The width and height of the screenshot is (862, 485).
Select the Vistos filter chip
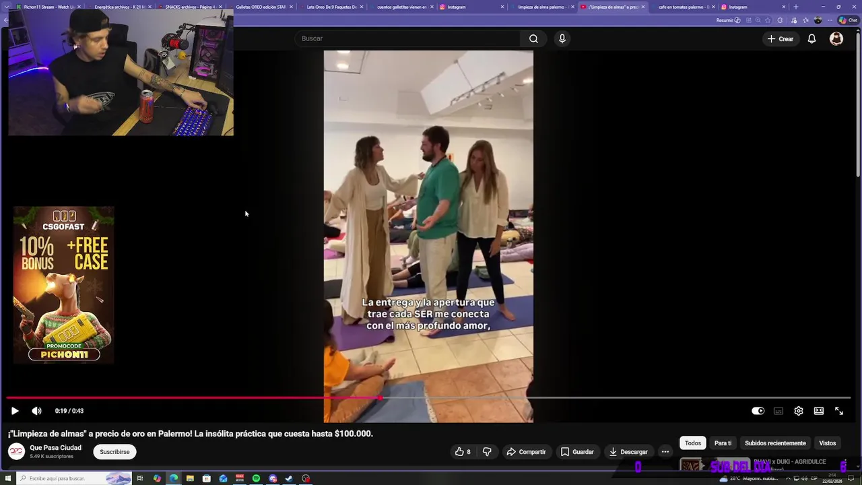click(x=828, y=443)
